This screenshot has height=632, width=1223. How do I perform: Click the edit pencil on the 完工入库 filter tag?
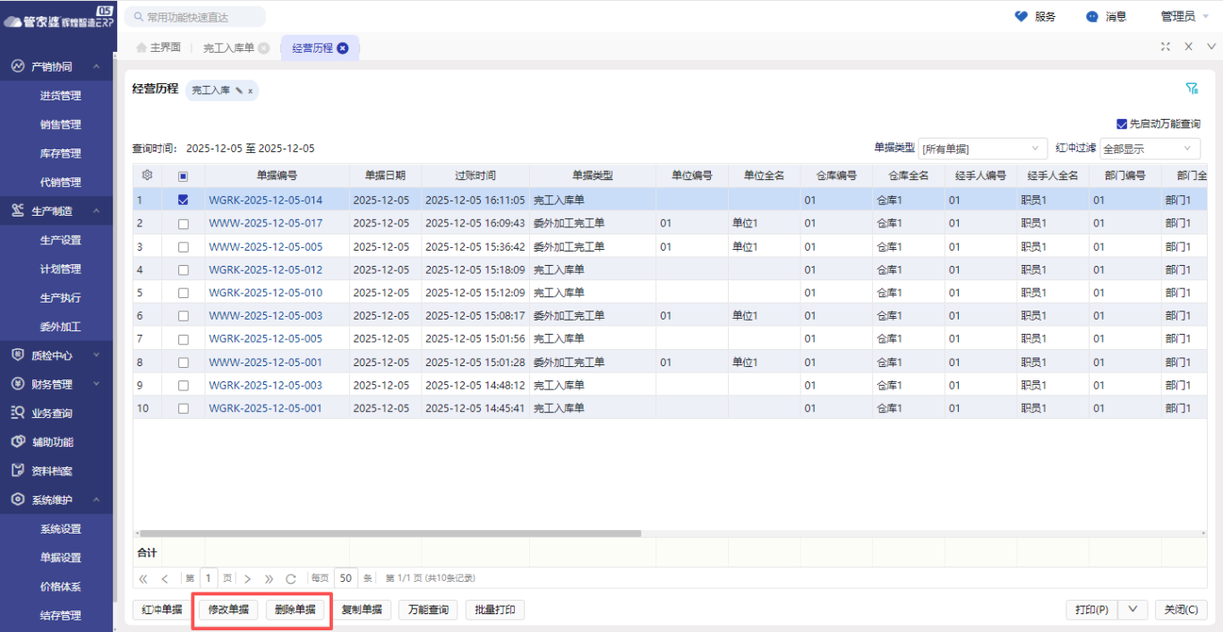(239, 90)
